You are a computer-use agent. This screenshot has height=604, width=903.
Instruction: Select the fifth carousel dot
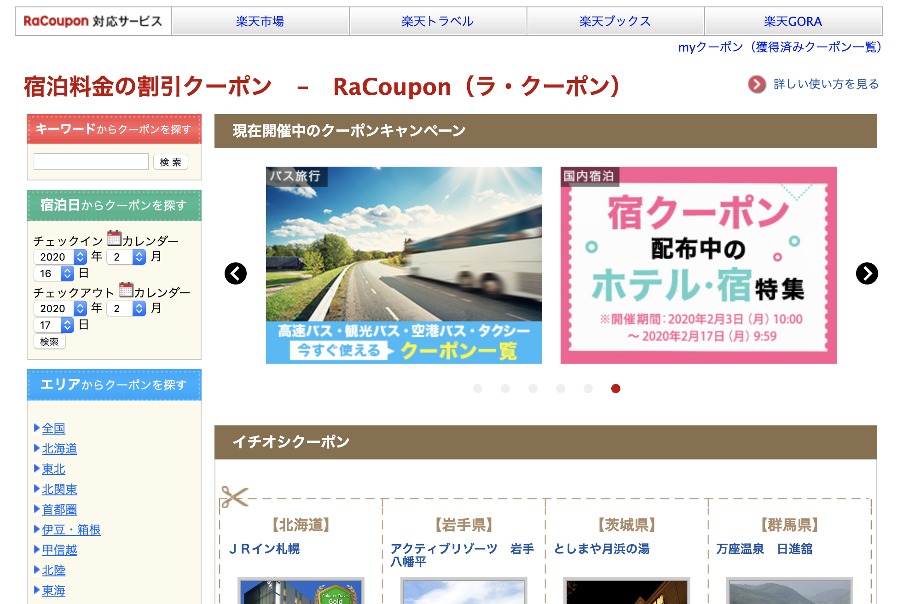588,389
